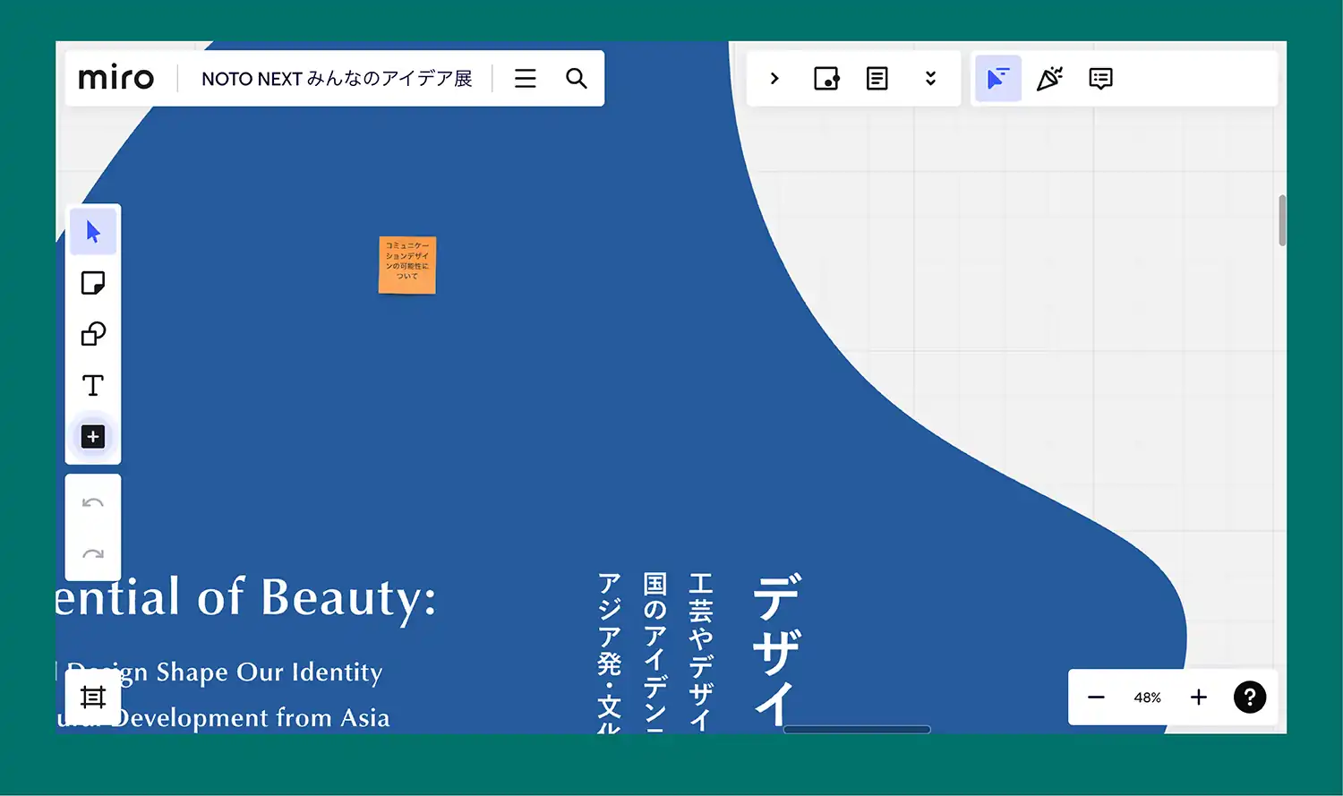Click the 48% zoom level
1343x796 pixels.
[1147, 698]
